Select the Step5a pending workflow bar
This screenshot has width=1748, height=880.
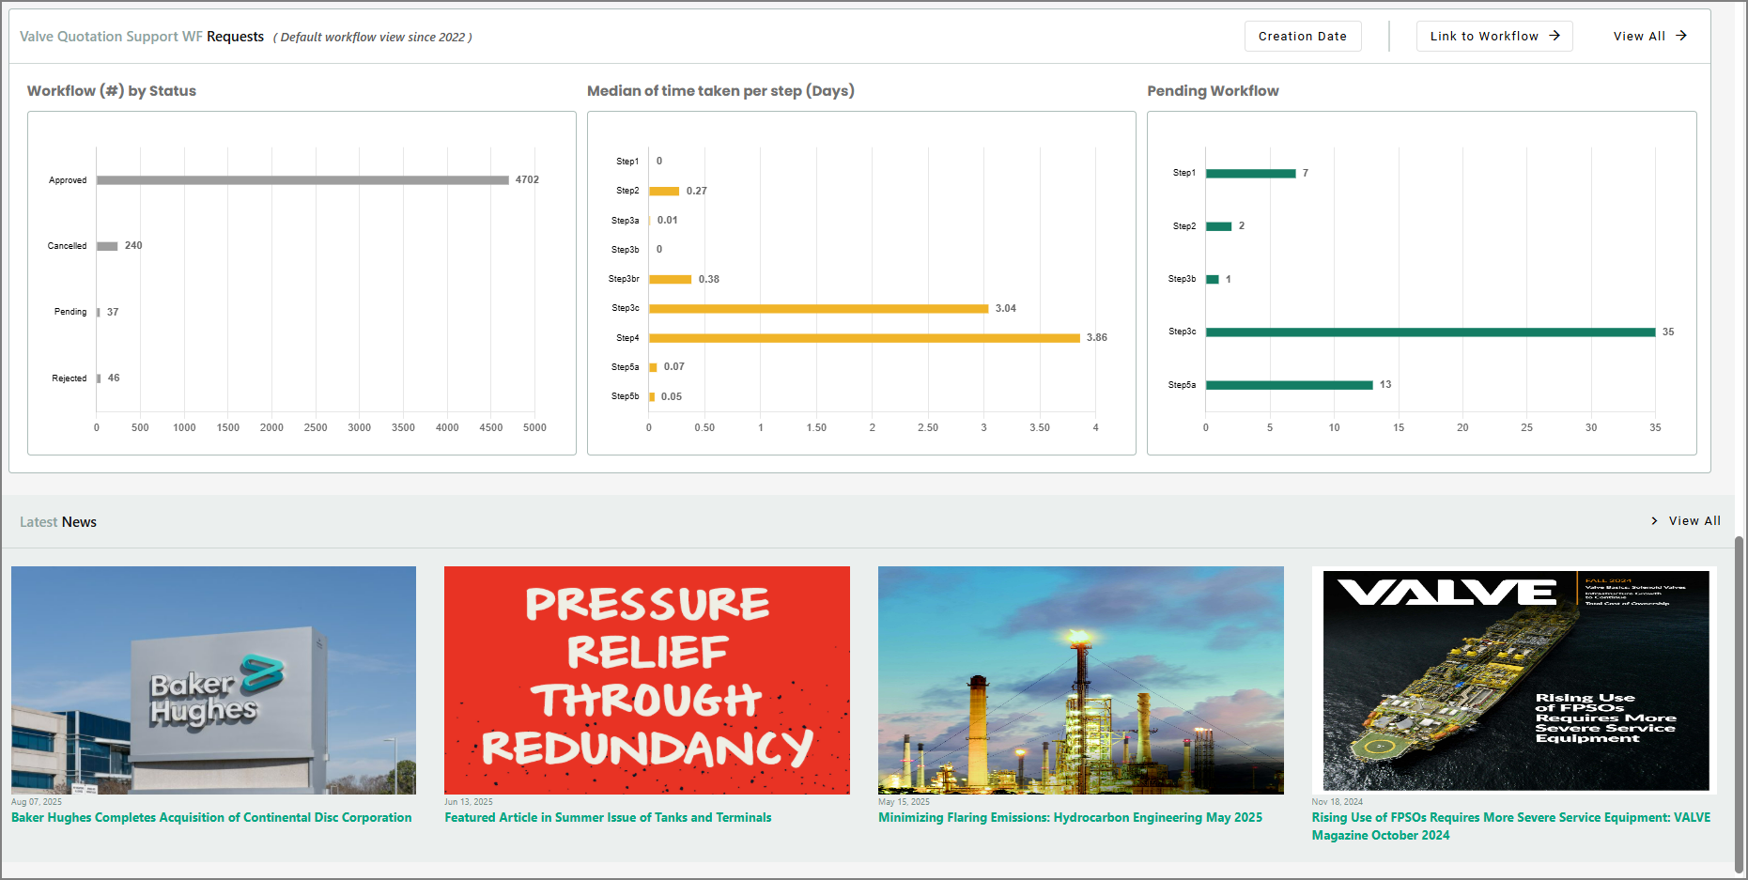click(x=1289, y=385)
